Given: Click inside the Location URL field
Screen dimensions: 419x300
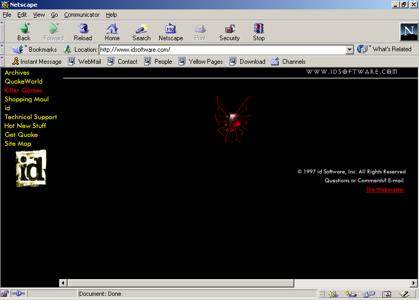Looking at the screenshot, I should [x=222, y=50].
